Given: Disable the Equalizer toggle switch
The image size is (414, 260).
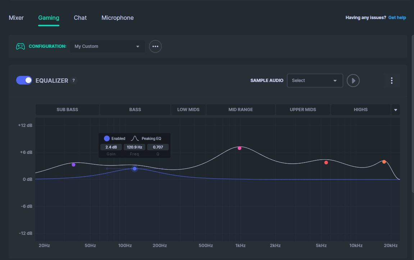Looking at the screenshot, I should coord(24,80).
